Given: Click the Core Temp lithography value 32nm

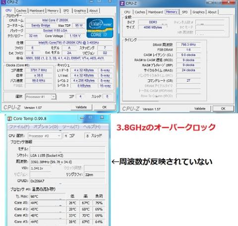Looking at the screenshot, I should [95, 174].
